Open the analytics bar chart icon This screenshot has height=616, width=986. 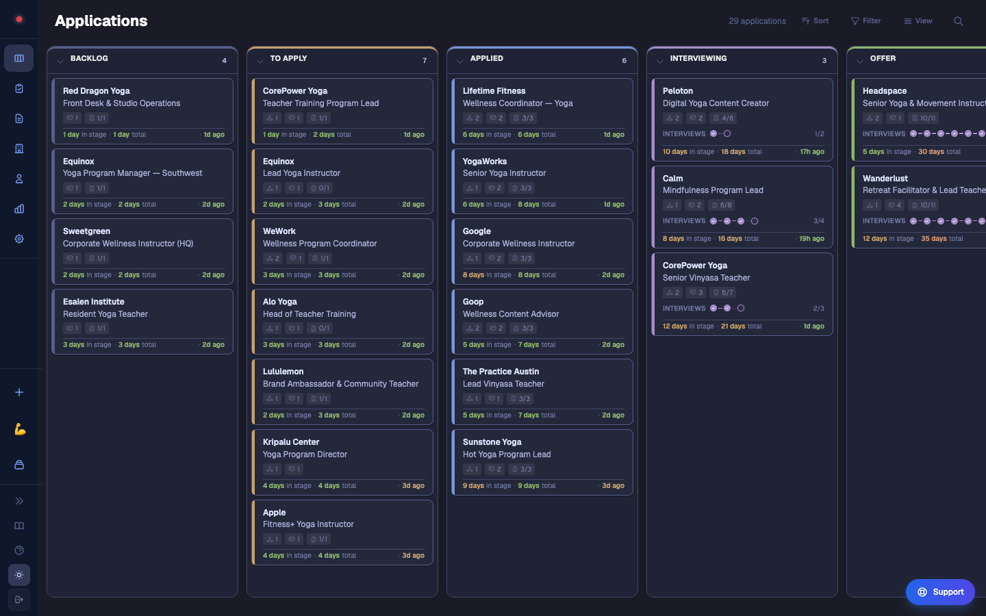(19, 209)
